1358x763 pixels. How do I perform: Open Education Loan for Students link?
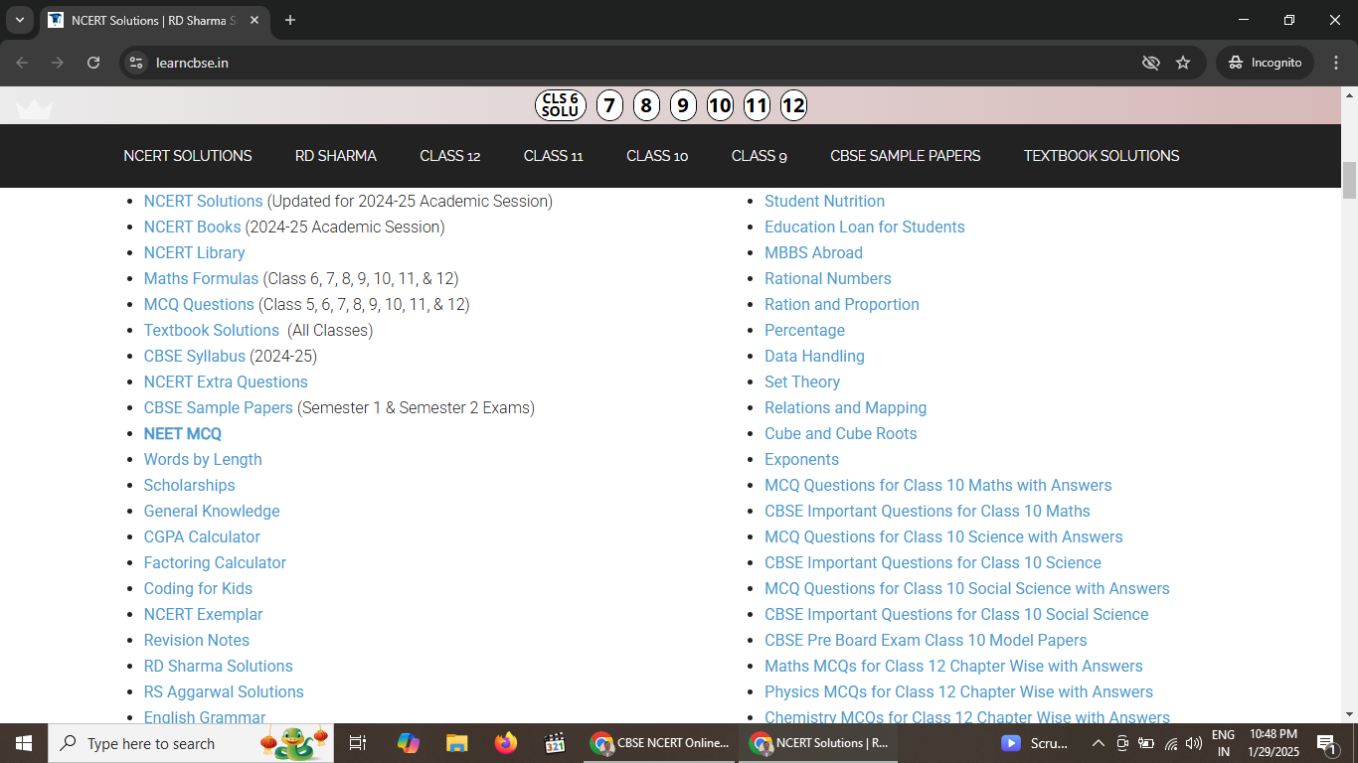pyautogui.click(x=864, y=227)
